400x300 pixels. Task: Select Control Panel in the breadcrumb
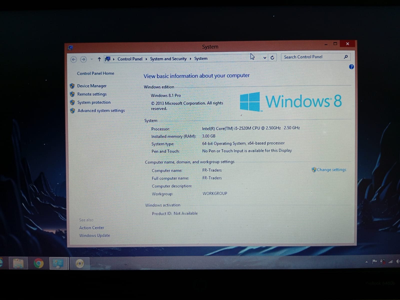(x=130, y=59)
